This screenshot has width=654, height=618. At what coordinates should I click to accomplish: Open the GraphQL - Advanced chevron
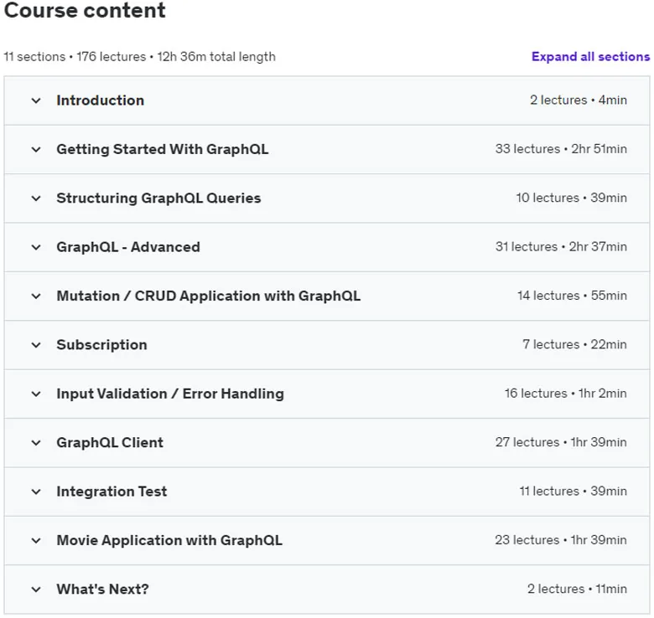(x=36, y=247)
